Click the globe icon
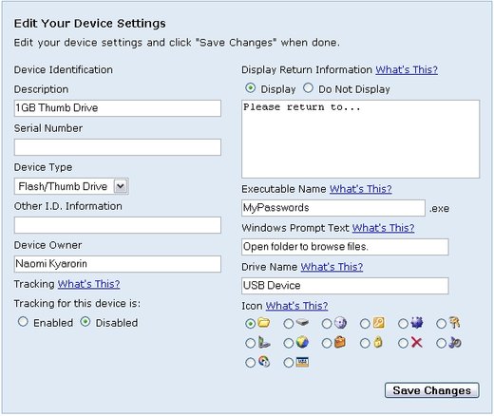 coord(302,343)
